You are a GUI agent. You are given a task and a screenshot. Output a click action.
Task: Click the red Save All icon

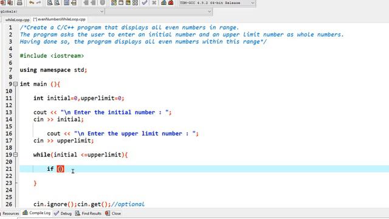(x=10, y=2)
